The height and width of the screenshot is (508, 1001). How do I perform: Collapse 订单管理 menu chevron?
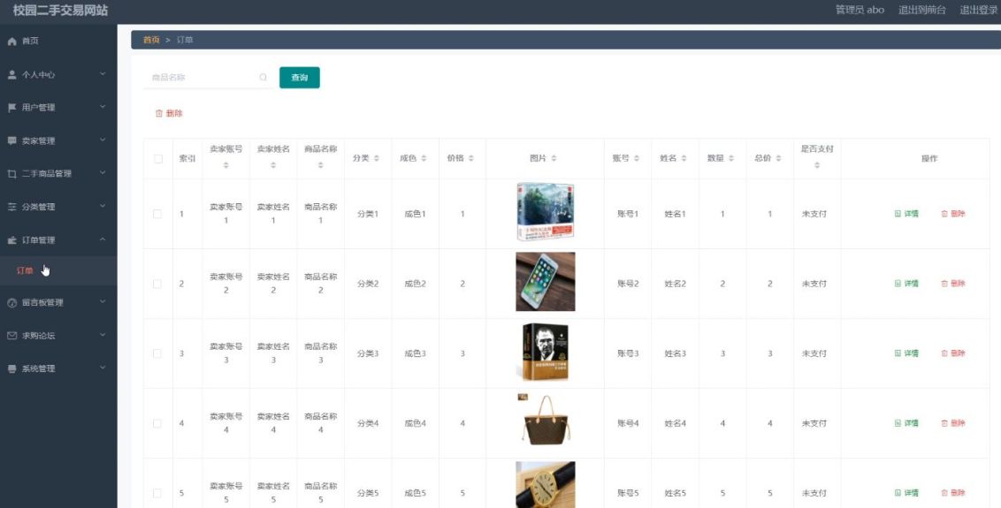click(x=103, y=239)
